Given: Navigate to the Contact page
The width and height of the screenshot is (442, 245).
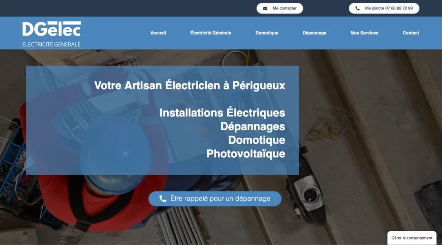Looking at the screenshot, I should coord(411,33).
